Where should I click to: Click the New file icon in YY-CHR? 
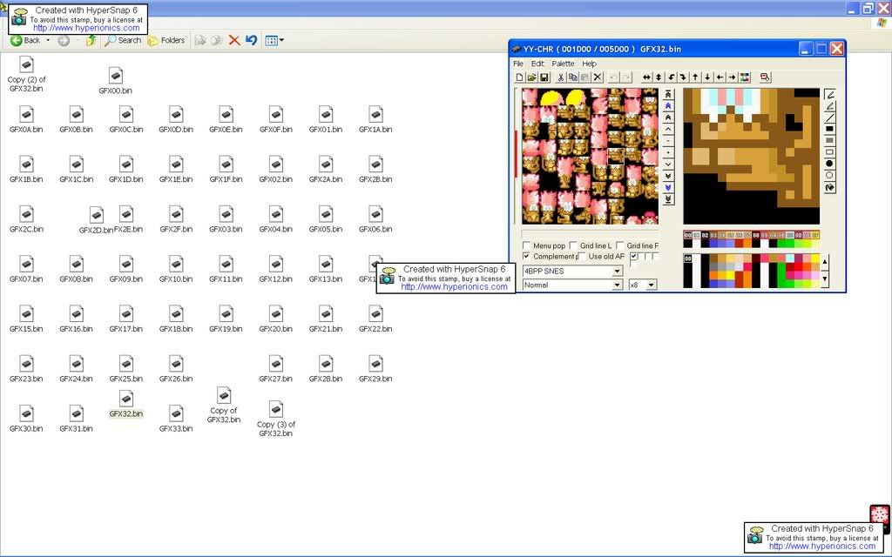(519, 77)
